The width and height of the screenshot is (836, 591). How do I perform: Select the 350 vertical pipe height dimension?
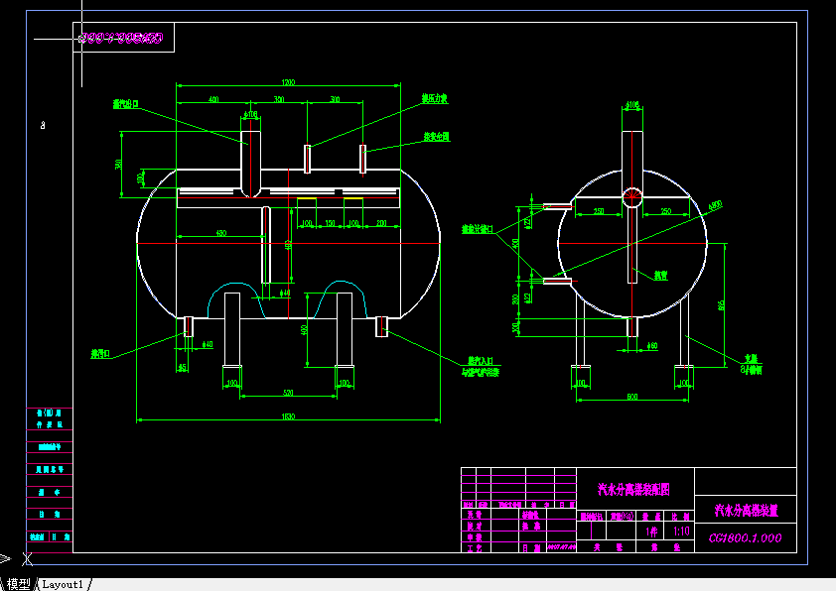coord(118,164)
